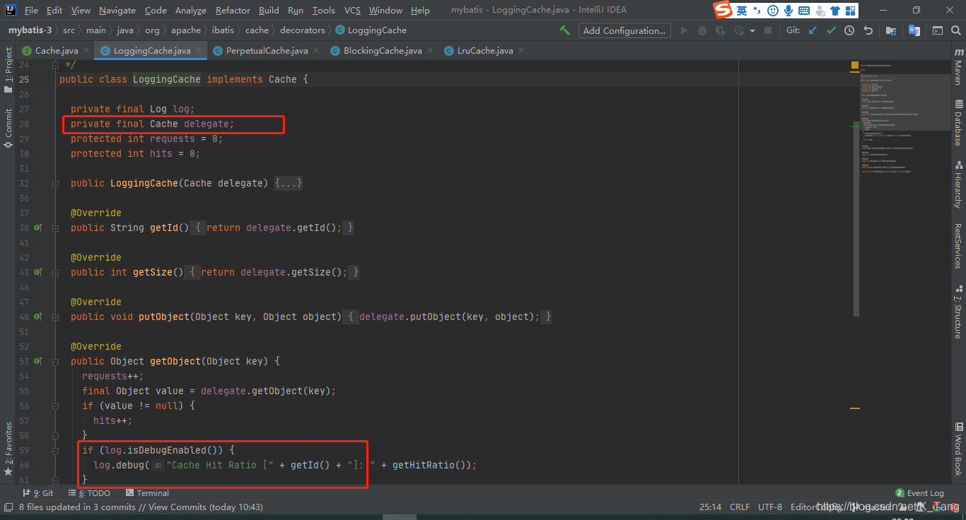The width and height of the screenshot is (966, 520).
Task: Toggle the Hierarchy tool window
Action: click(x=959, y=184)
